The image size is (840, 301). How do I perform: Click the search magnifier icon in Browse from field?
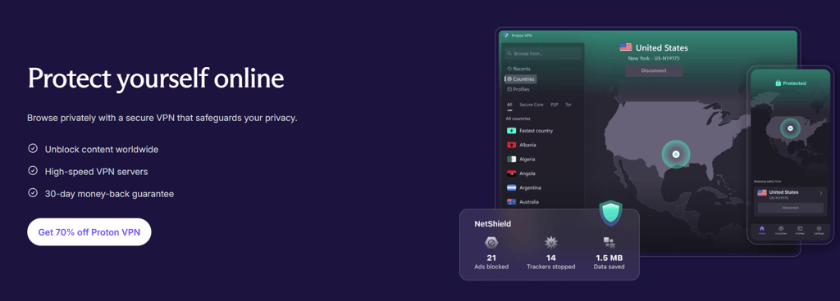pos(509,53)
